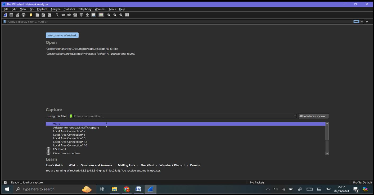Image resolution: width=374 pixels, height=195 pixels.
Task: Open the capture options gear icon
Action: tap(23, 15)
